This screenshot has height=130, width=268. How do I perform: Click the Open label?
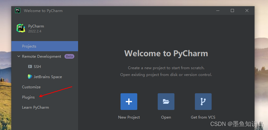click(166, 117)
